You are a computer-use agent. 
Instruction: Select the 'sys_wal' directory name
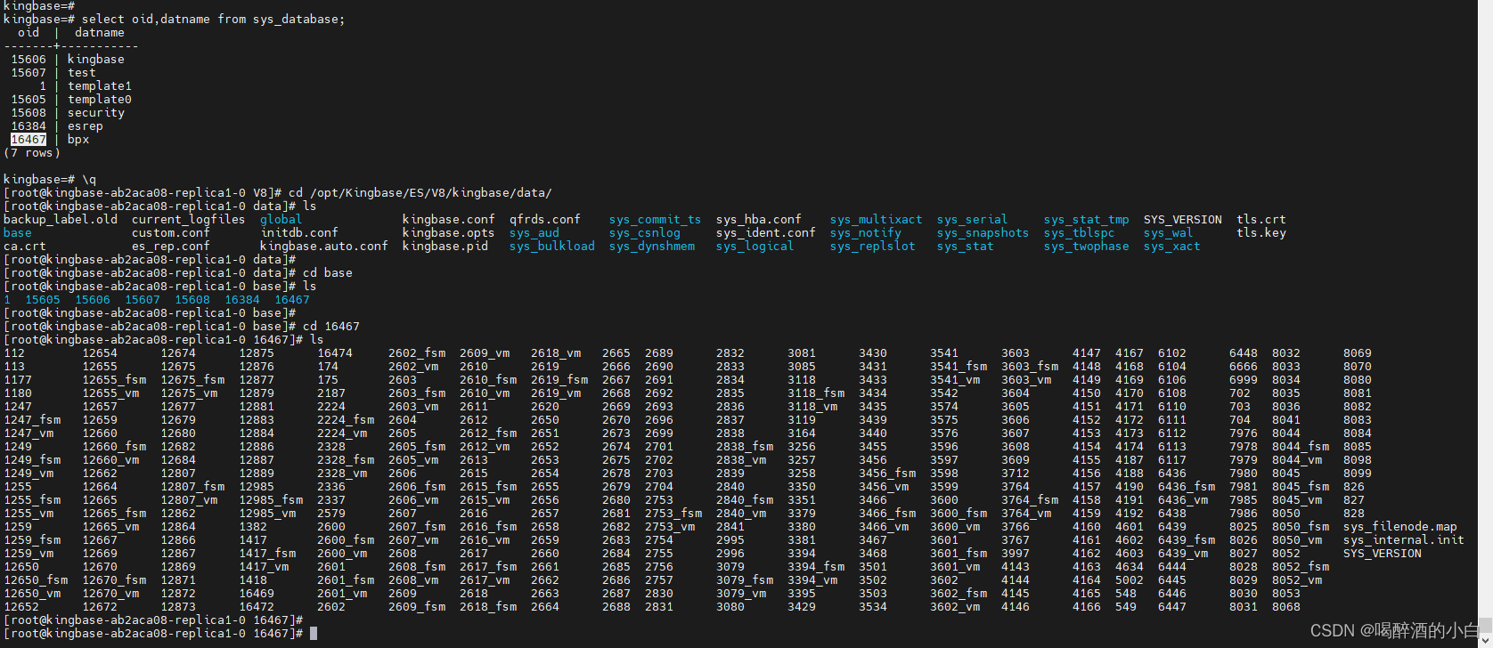1169,233
